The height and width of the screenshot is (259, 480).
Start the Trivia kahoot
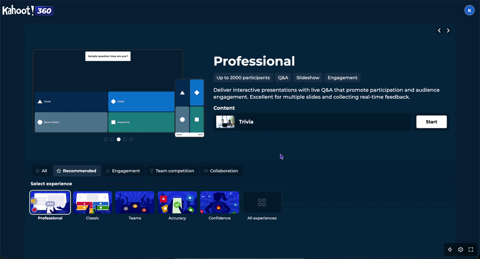(432, 122)
